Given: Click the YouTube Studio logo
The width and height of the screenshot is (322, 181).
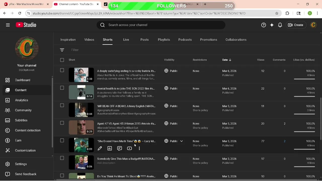Looking at the screenshot, I should tap(26, 25).
